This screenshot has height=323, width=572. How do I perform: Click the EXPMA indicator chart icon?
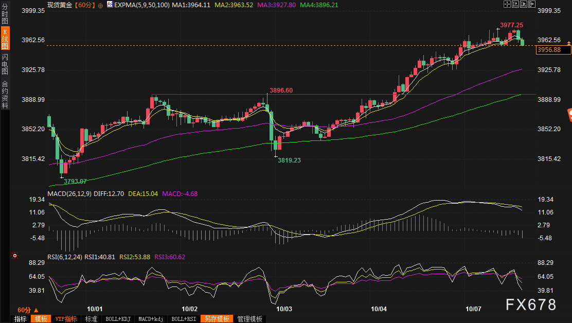(x=110, y=5)
